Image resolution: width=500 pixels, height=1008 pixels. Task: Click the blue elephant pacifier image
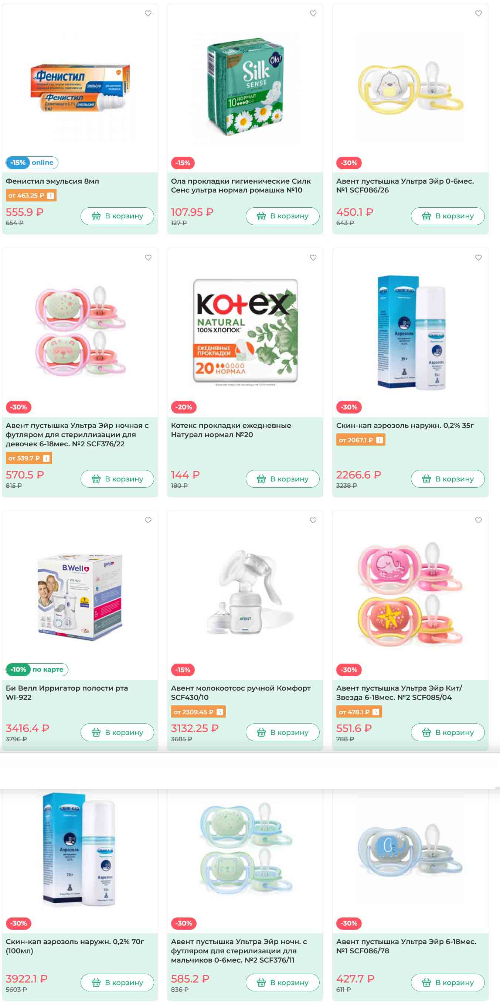[410, 849]
